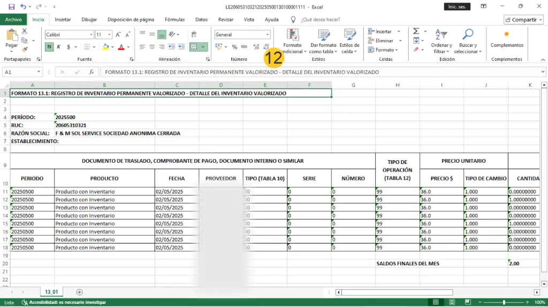Expand the Calibri font name dropdown
This screenshot has height=307, width=548.
point(90,35)
